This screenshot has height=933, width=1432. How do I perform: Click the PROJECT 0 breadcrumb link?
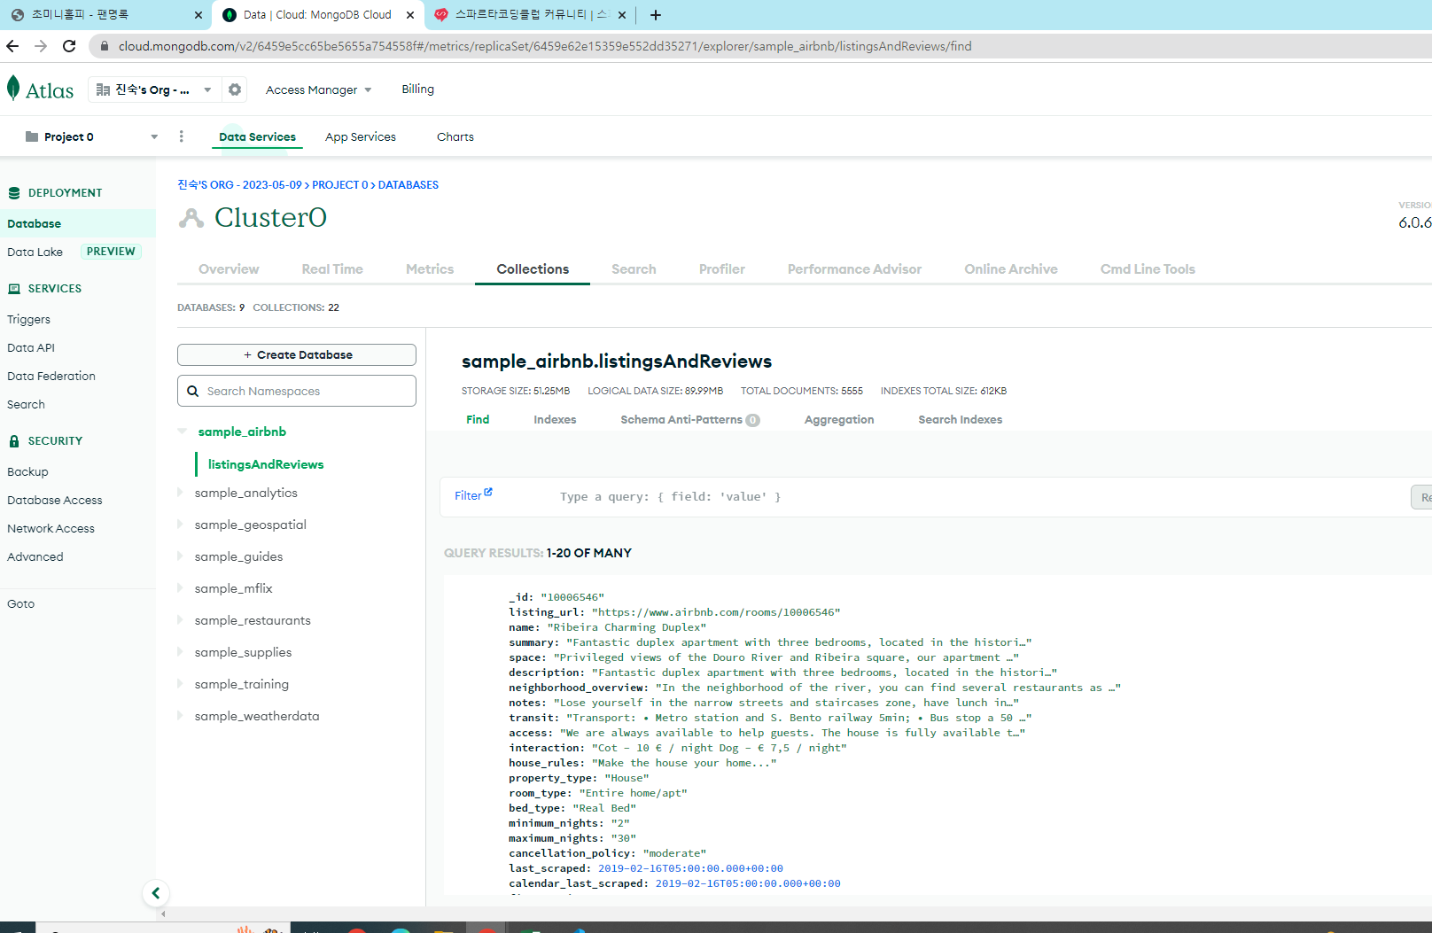point(340,184)
